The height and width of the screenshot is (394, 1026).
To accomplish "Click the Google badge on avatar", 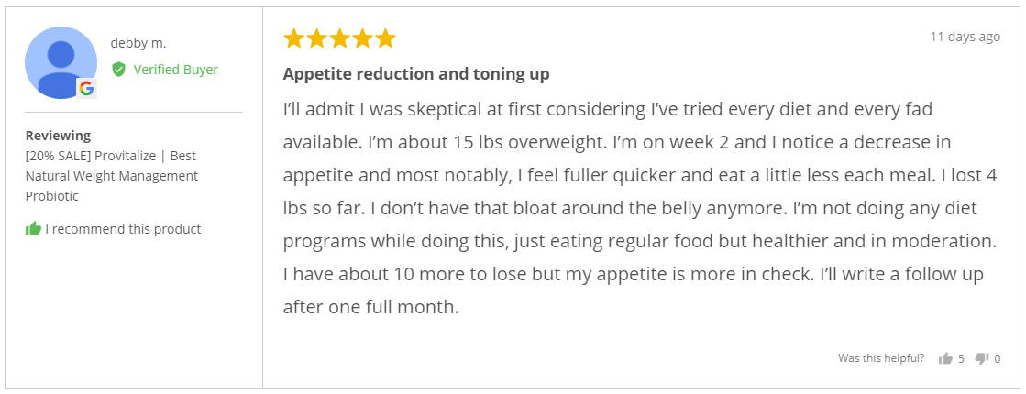I will point(85,88).
